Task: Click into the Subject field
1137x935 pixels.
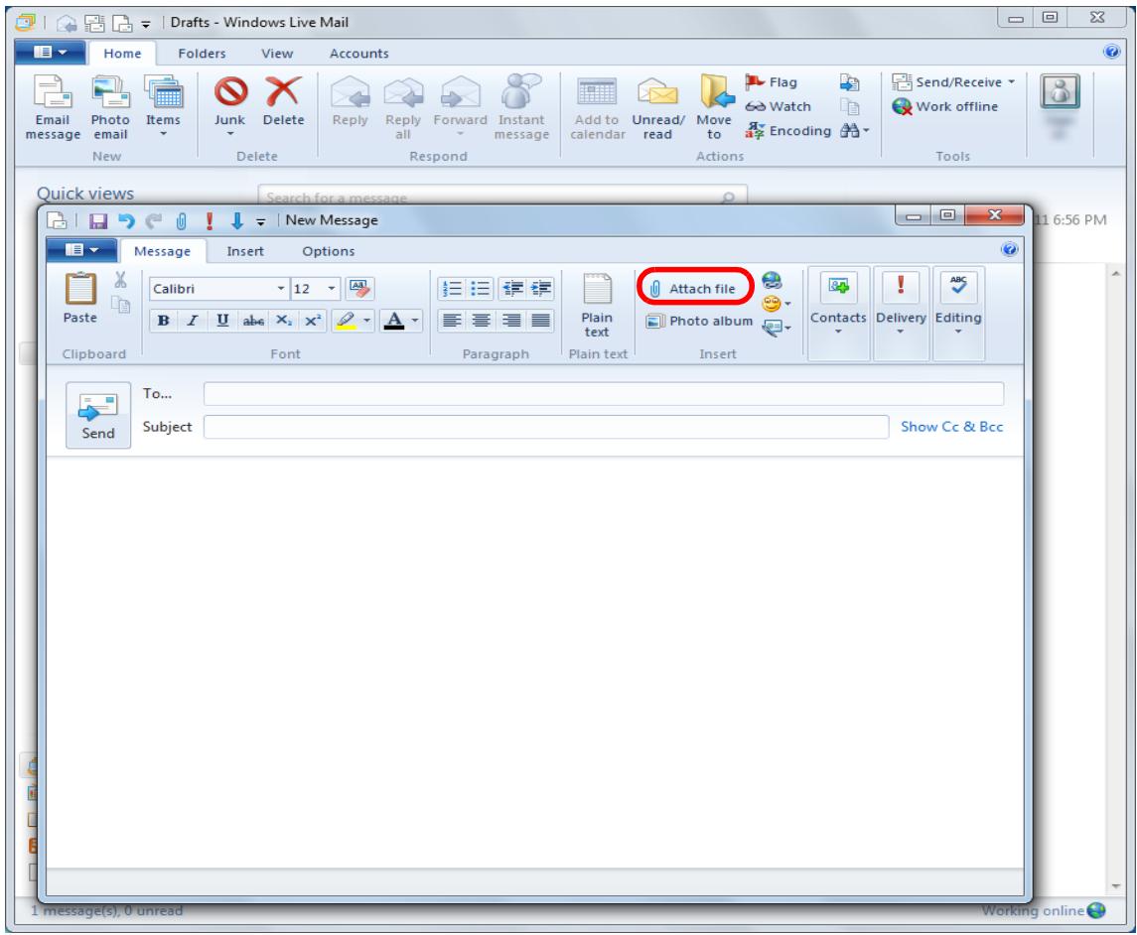Action: pos(546,427)
